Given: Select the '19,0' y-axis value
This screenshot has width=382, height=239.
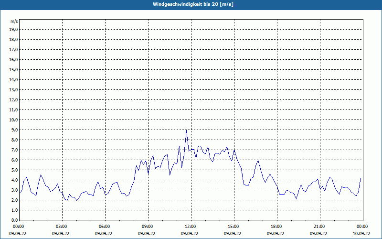Looking at the screenshot, I should click(14, 30).
